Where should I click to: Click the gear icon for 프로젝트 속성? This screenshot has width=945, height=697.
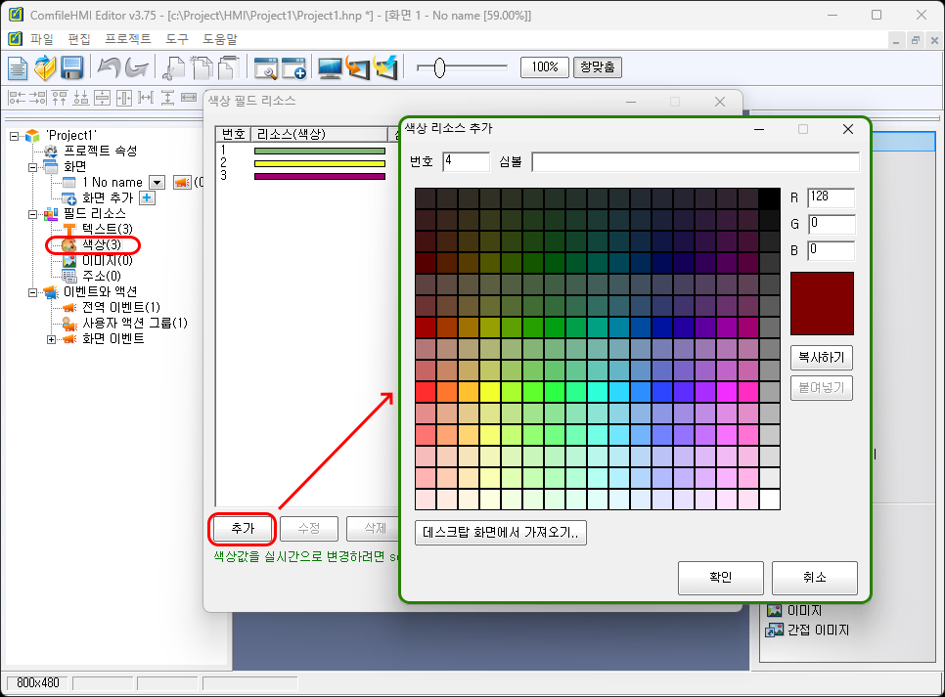tap(51, 151)
